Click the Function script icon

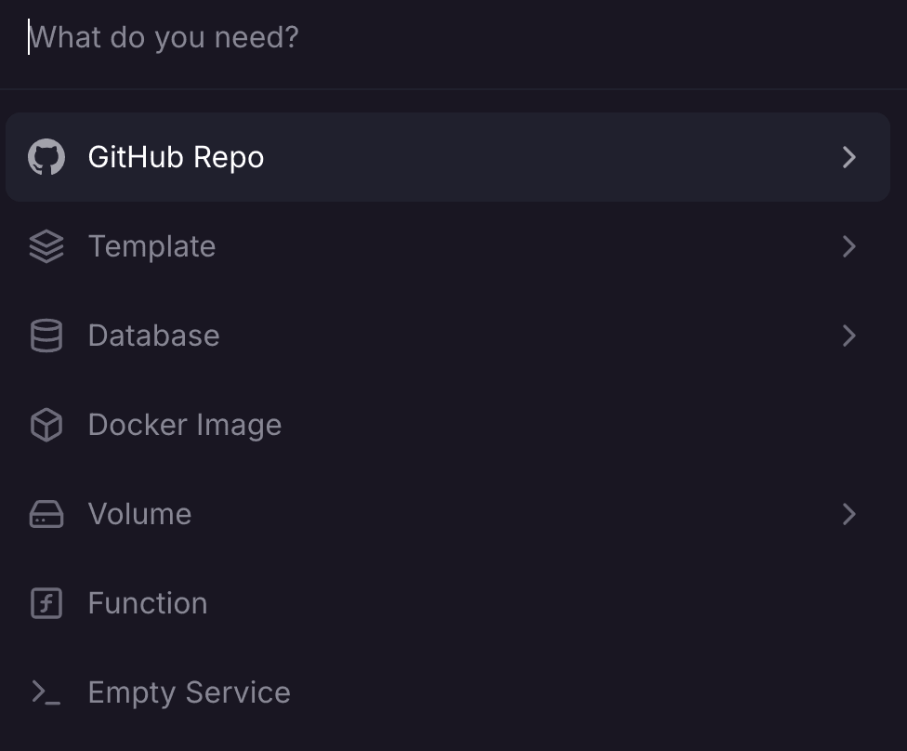pos(46,603)
